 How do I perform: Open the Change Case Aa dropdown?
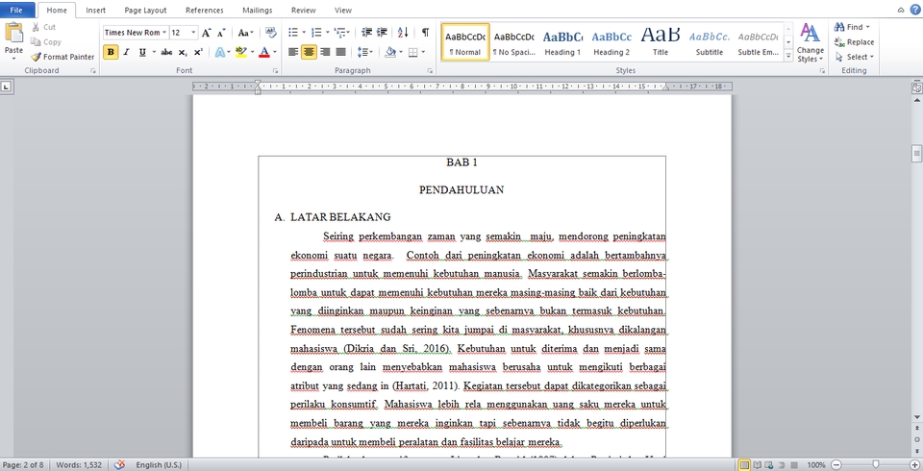[246, 33]
